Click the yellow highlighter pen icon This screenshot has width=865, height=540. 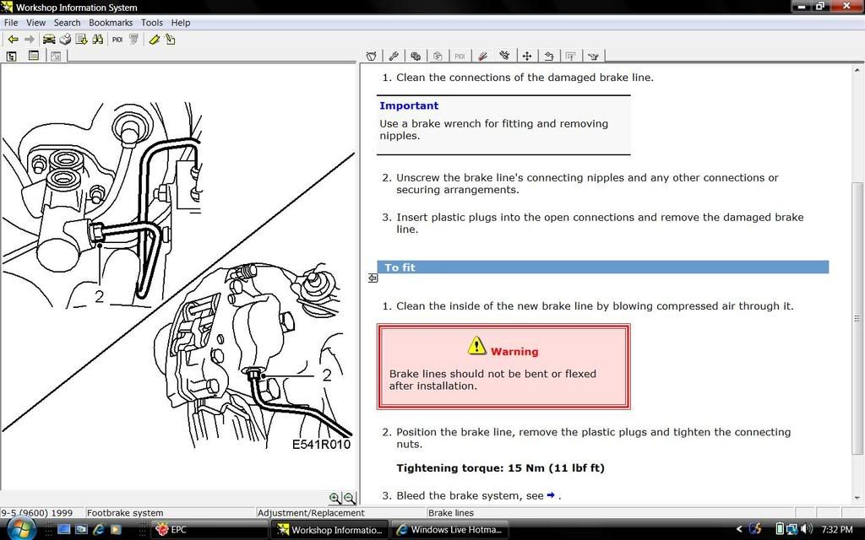coord(154,40)
